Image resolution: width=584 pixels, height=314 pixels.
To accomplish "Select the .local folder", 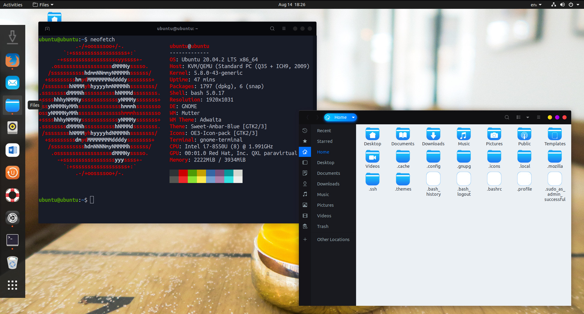I will click(x=524, y=159).
